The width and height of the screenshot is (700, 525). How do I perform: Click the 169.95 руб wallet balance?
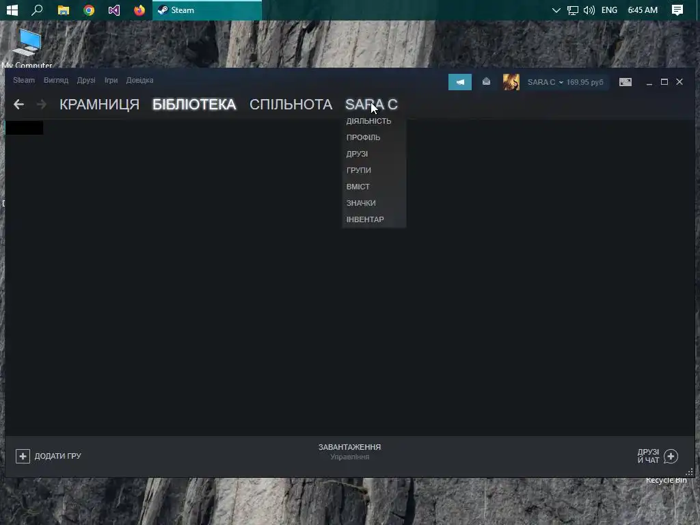[x=585, y=82]
